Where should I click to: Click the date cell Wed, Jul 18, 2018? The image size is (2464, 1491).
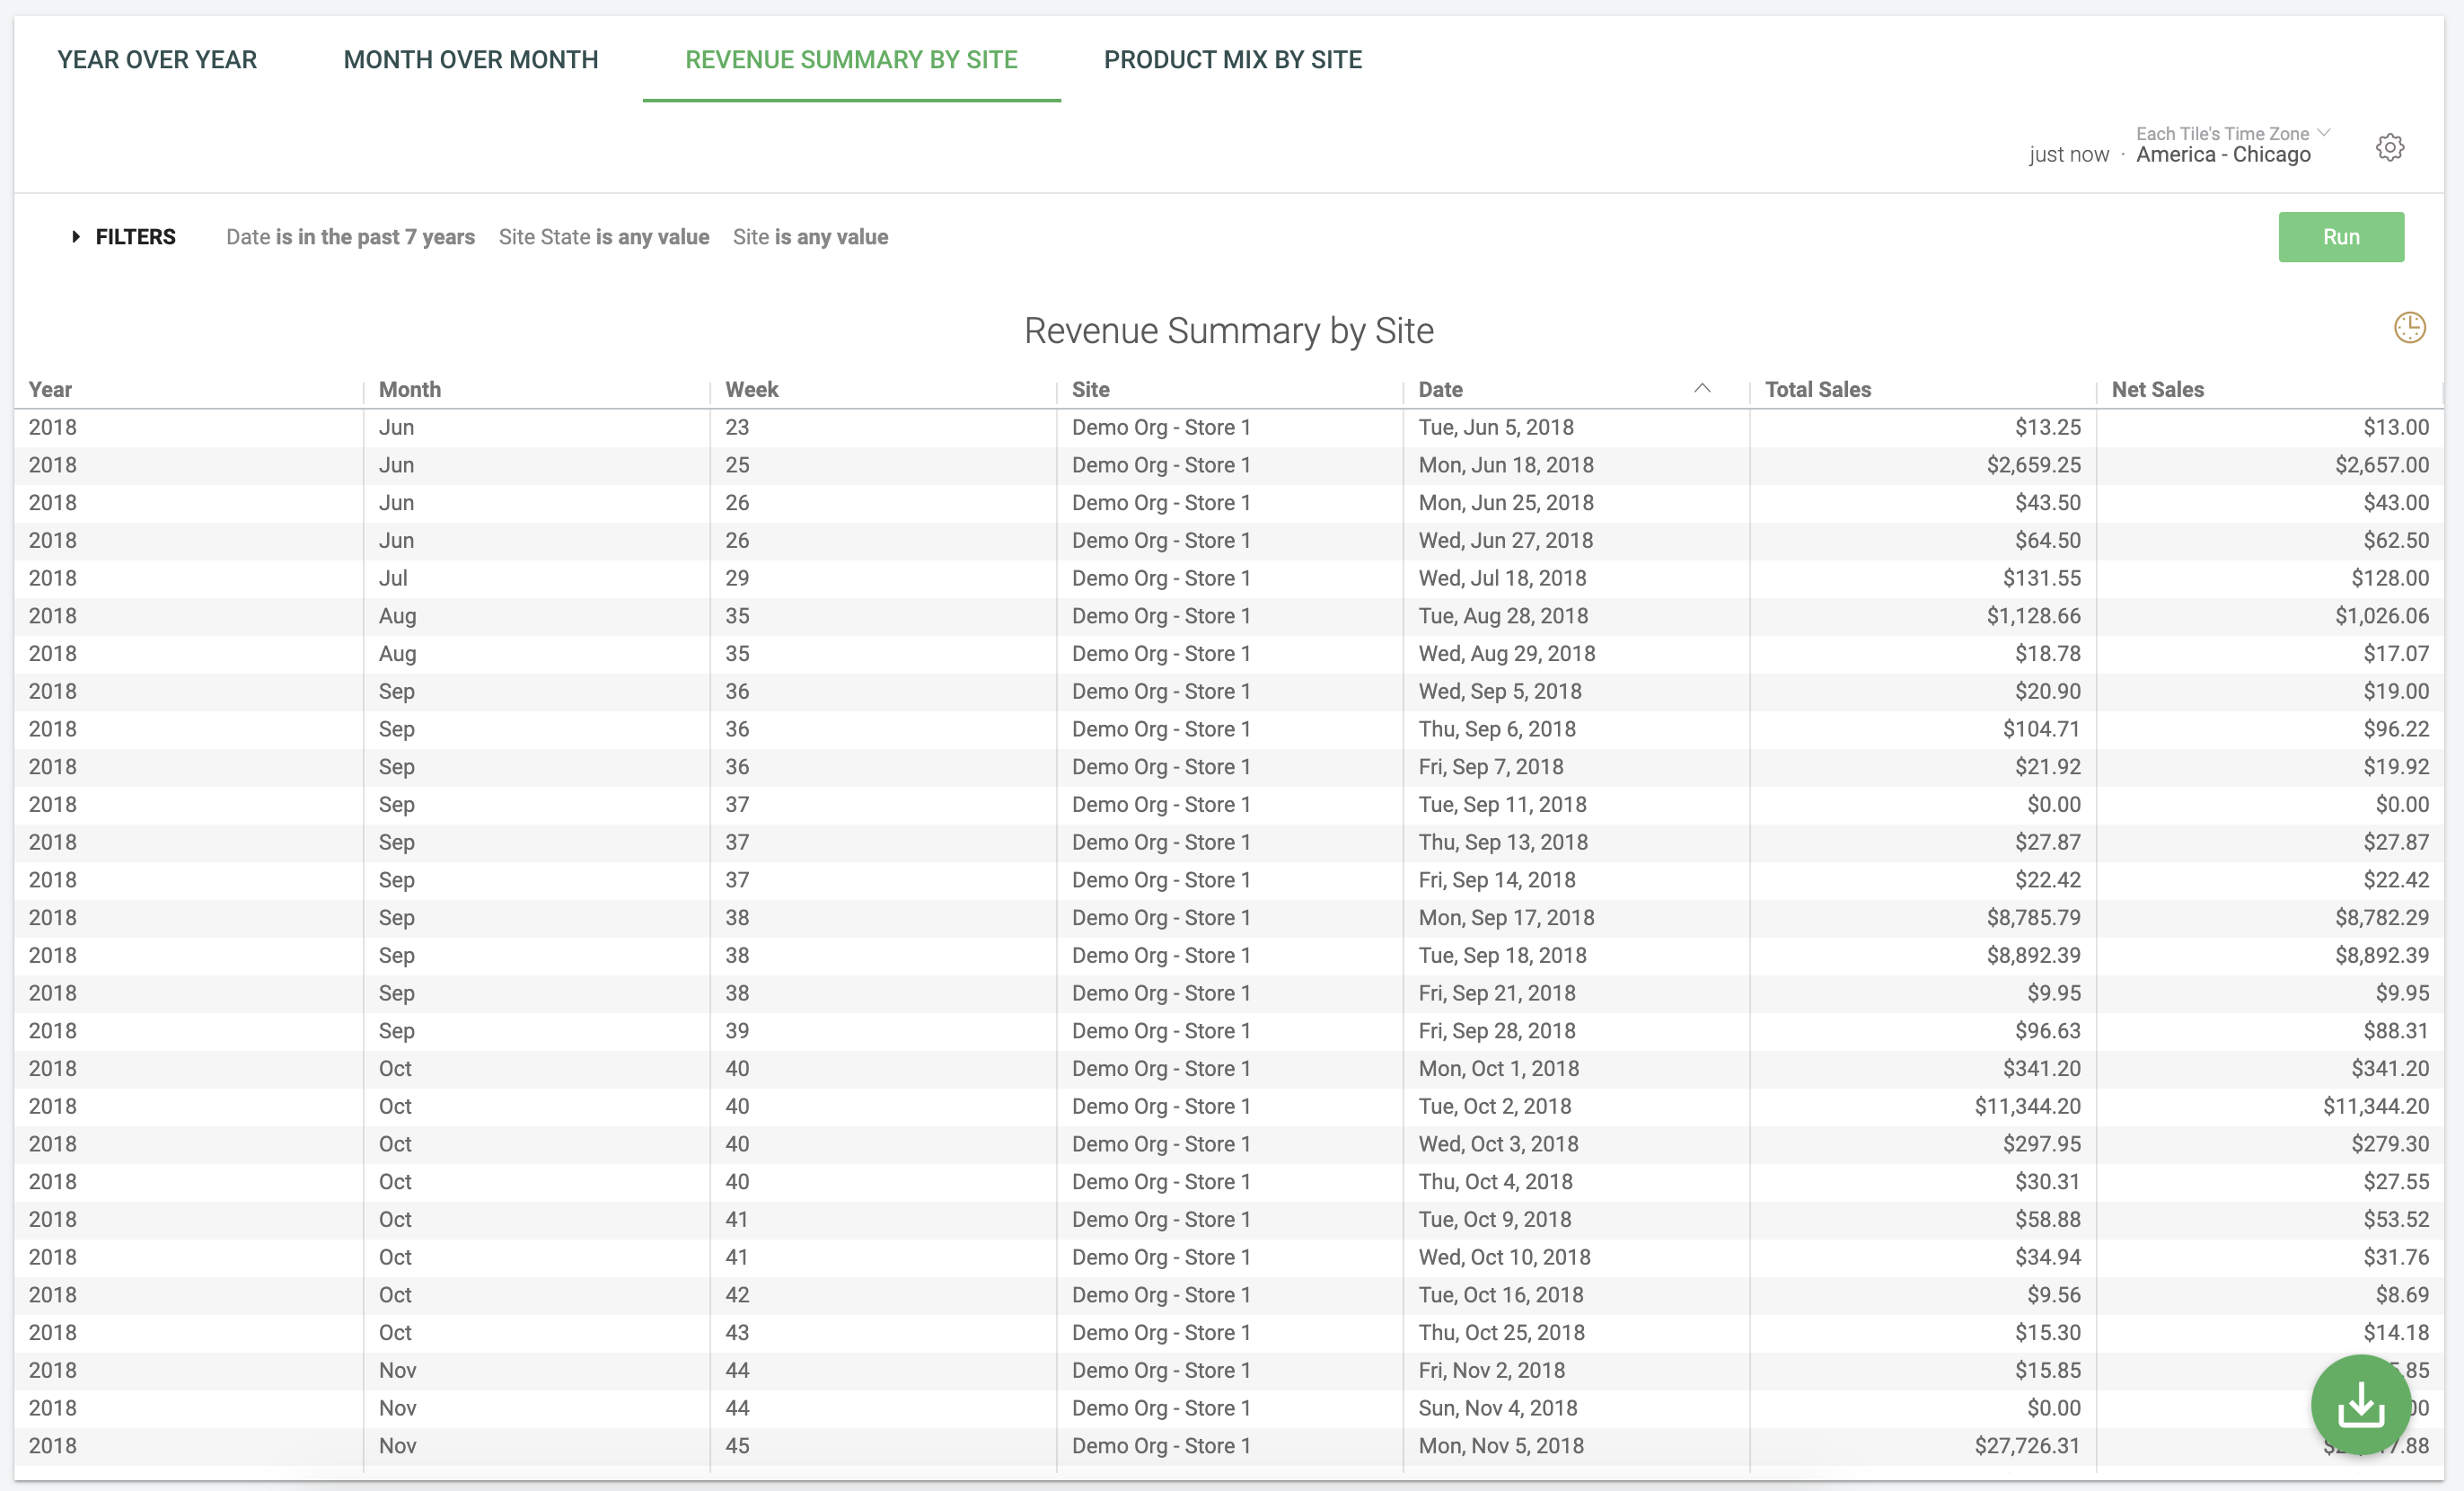1502,578
